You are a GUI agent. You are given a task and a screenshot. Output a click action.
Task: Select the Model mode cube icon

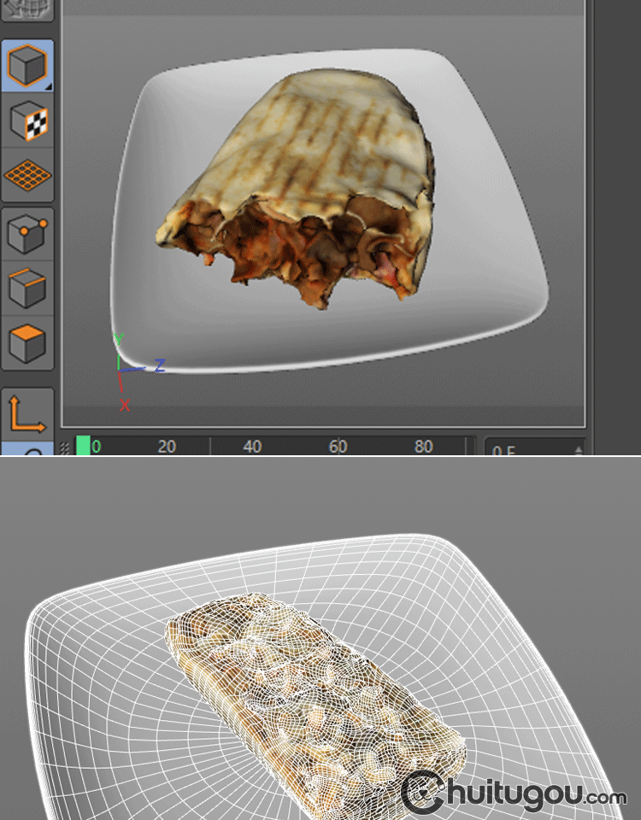pos(27,65)
